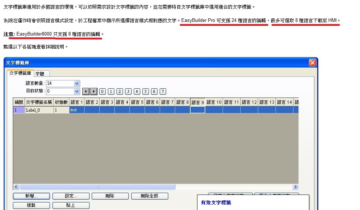Select state 7 quick button
The height and width of the screenshot is (210, 360).
click(163, 92)
